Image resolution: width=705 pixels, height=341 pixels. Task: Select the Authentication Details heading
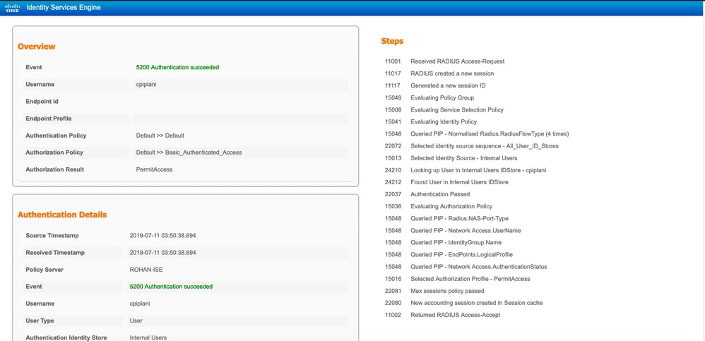pyautogui.click(x=62, y=215)
